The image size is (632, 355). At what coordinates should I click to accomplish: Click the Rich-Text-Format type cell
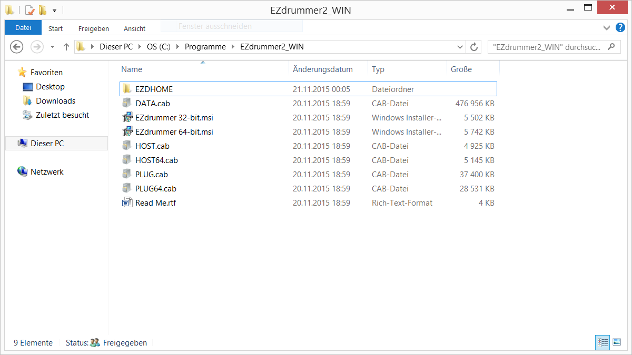click(x=402, y=203)
